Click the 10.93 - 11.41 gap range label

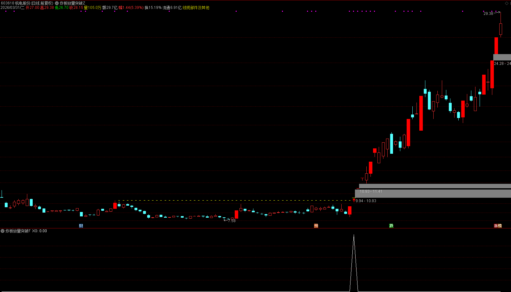(x=371, y=191)
